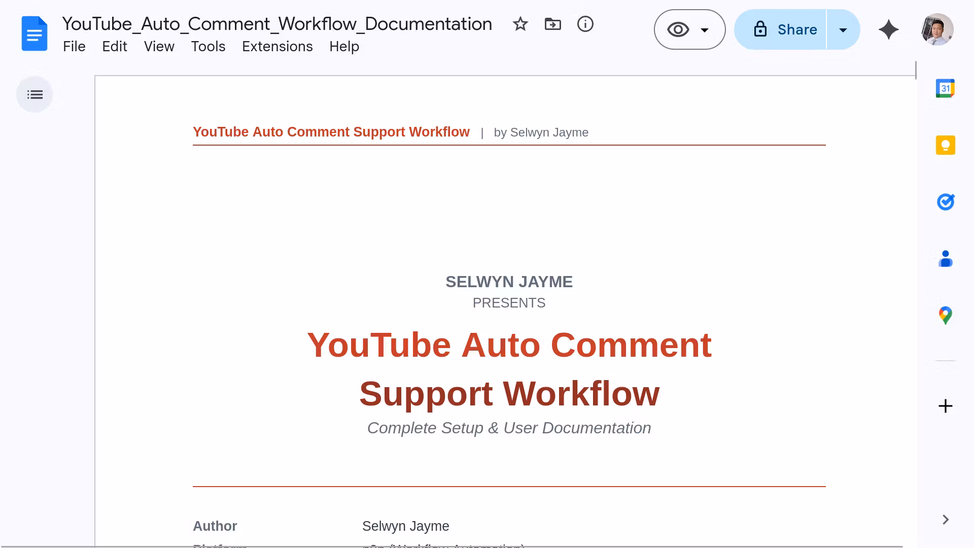Open the Google account profile picture
974x548 pixels.
937,29
